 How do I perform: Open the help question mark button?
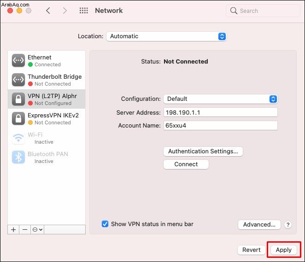point(288,225)
